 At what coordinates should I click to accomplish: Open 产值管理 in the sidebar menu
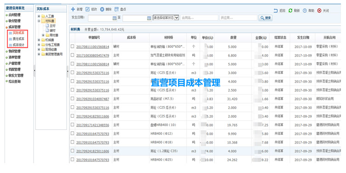tap(14, 63)
